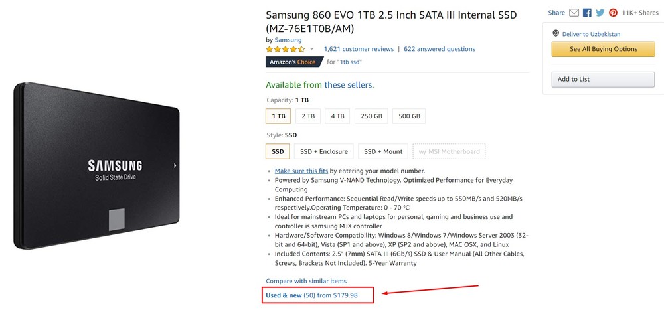This screenshot has height=322, width=664.
Task: Share via the email envelope icon
Action: coord(574,13)
